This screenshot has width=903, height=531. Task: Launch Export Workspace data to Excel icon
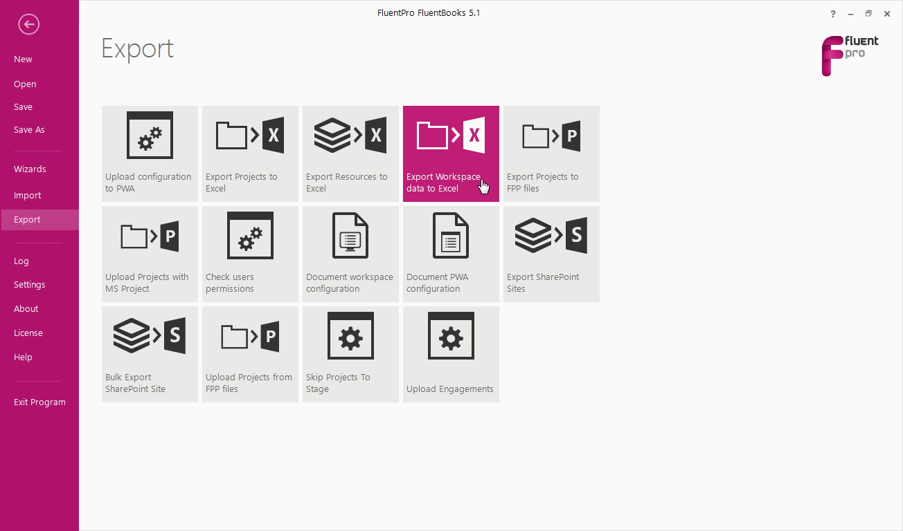point(451,136)
